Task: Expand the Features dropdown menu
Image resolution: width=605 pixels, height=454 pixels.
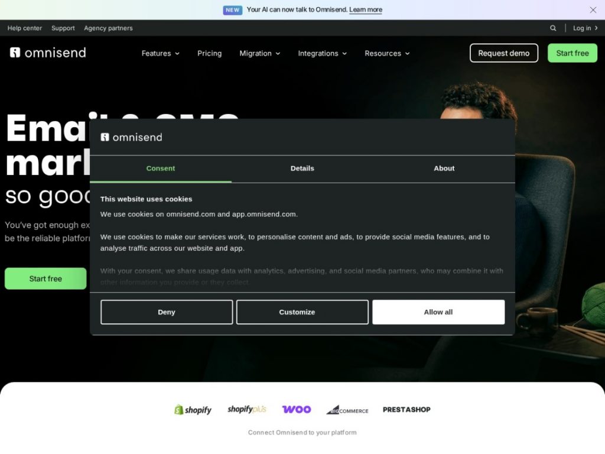Action: 161,53
